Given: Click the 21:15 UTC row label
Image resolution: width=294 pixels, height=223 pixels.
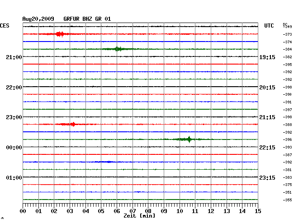Looking at the screenshot, I should click(267, 117).
